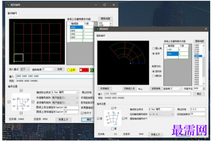Pick 3000 in the arc spacing list

pos(197,60)
